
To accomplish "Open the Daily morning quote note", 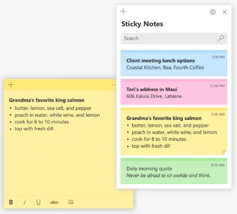I will point(174,171).
